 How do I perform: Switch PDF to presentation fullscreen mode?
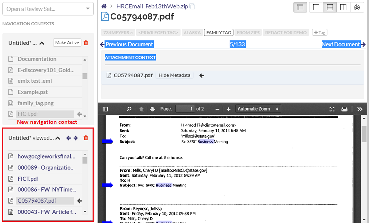(x=332, y=109)
